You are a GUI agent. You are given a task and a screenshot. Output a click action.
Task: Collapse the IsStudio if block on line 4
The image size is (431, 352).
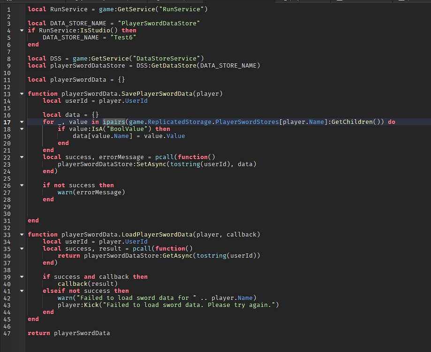(x=22, y=31)
